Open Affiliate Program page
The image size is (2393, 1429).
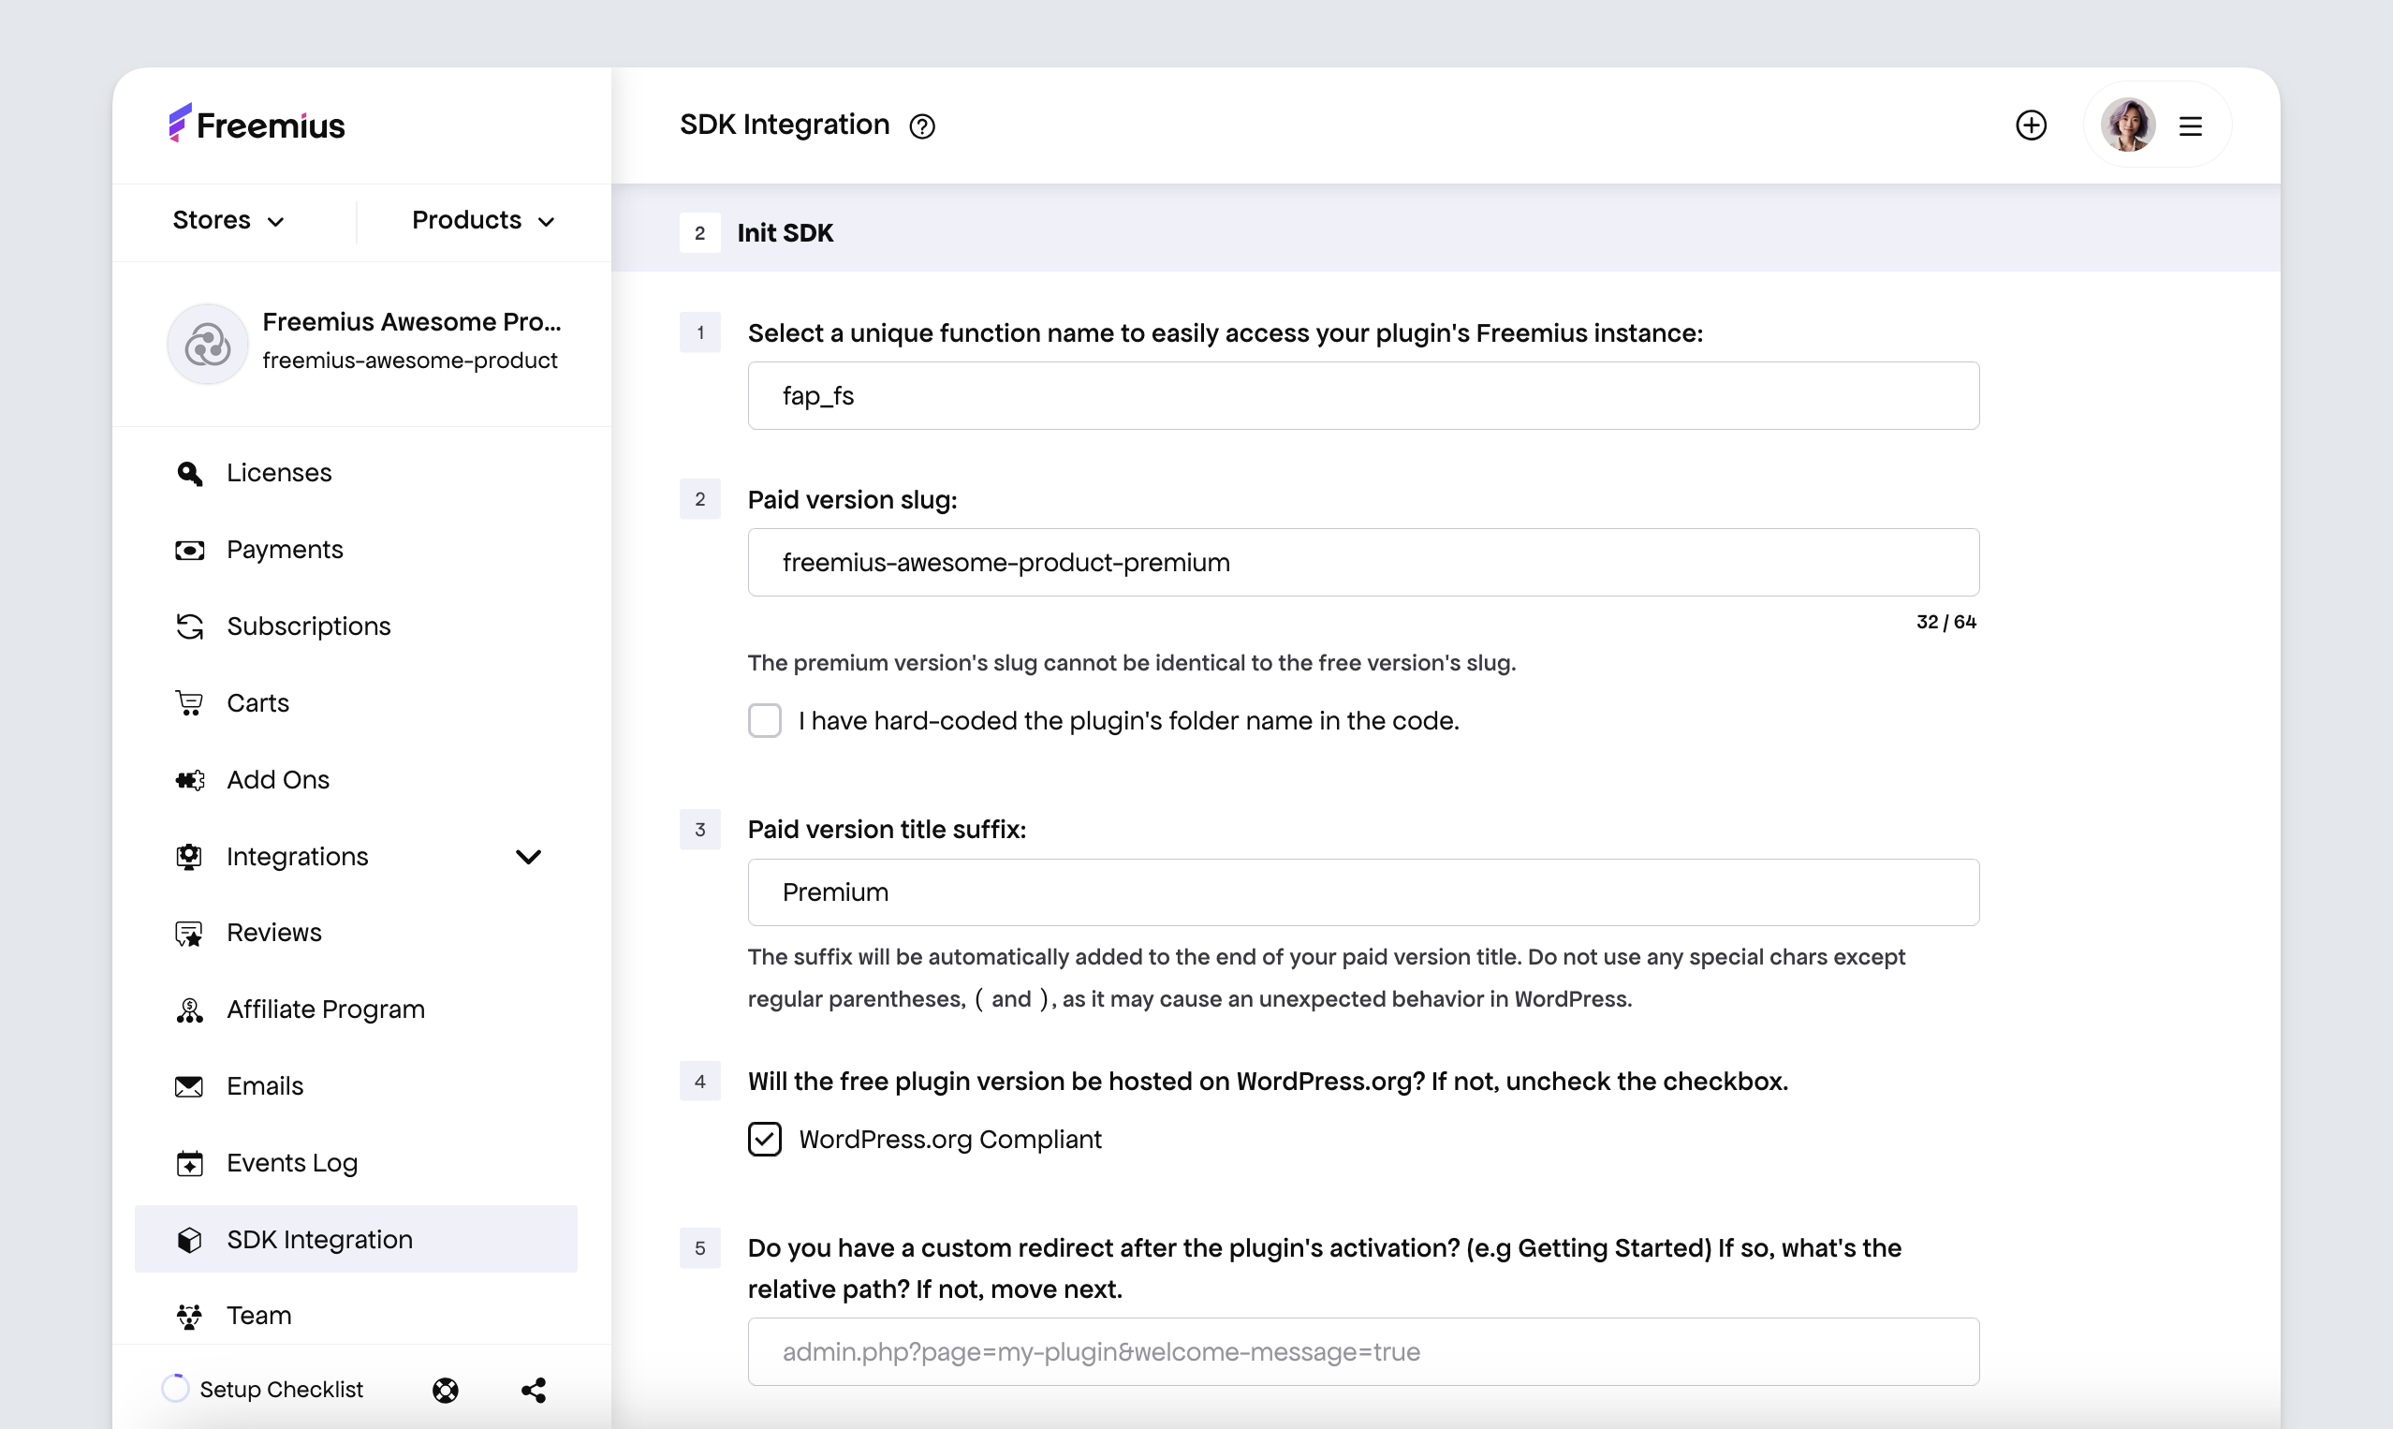coord(327,1010)
